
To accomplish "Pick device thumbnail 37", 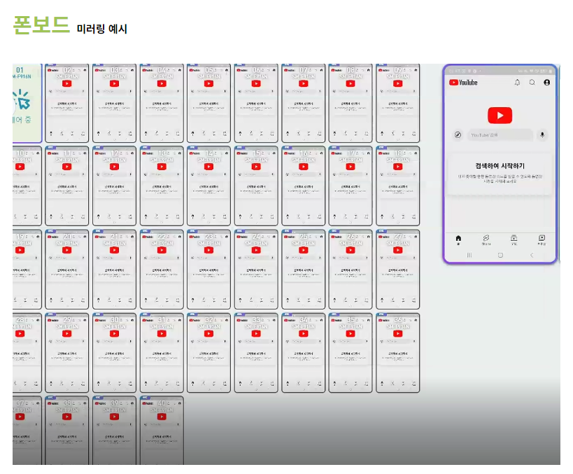I will (27, 431).
